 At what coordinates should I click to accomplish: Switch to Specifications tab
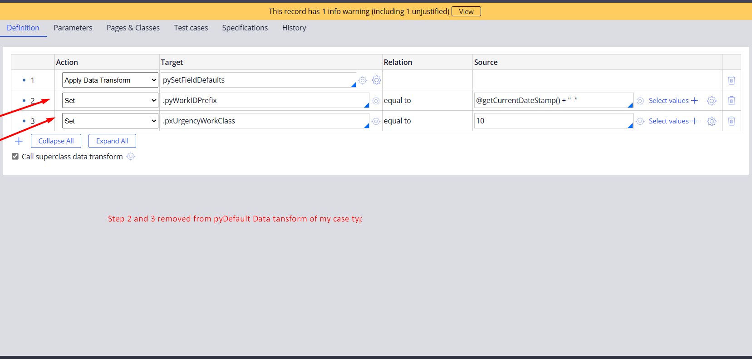point(245,28)
